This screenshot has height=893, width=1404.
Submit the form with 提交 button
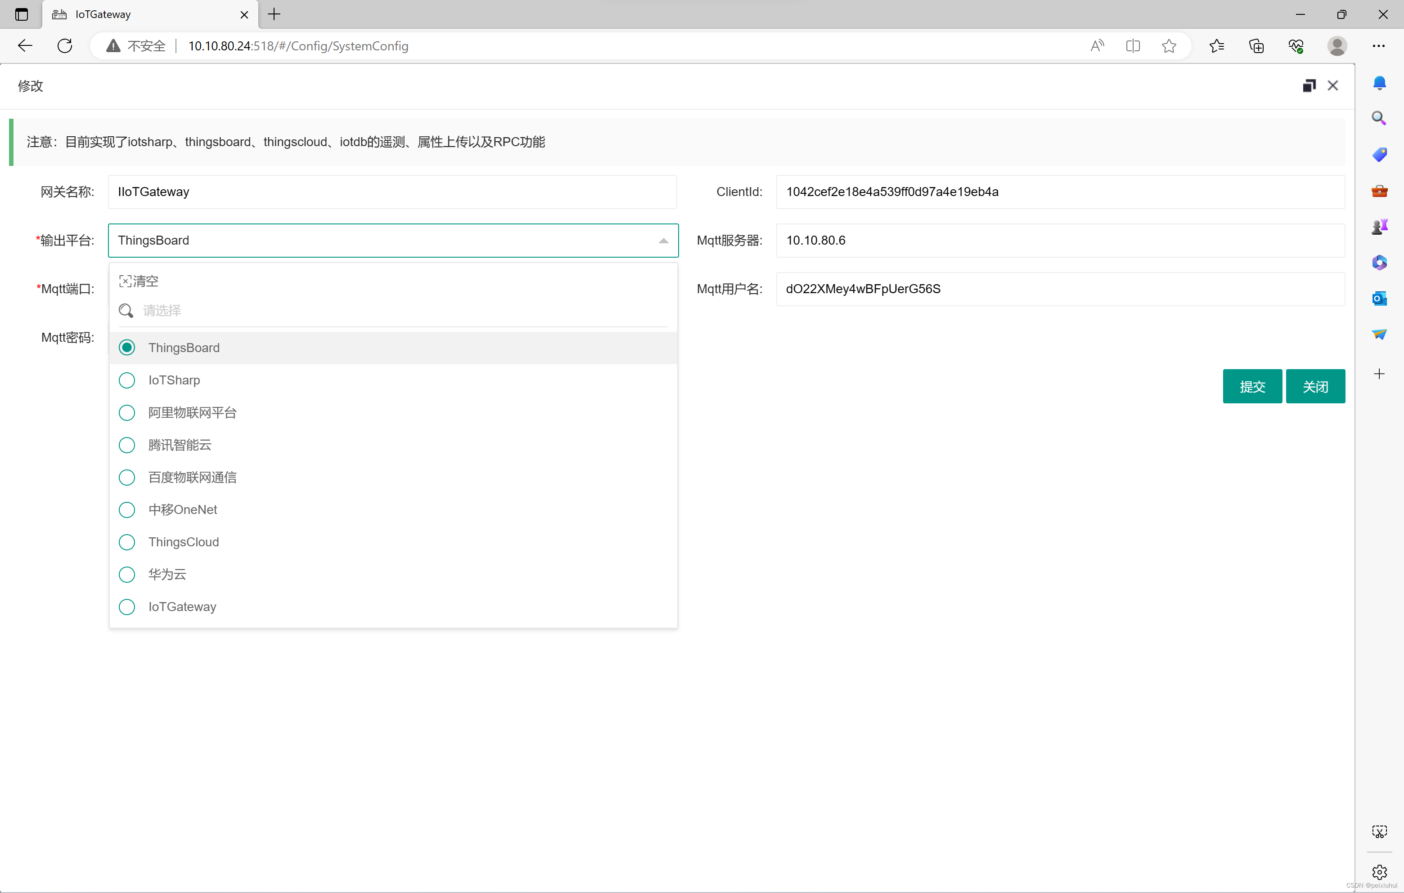(1252, 386)
